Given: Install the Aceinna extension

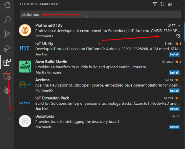Looking at the screenshot, I should click(174, 91).
